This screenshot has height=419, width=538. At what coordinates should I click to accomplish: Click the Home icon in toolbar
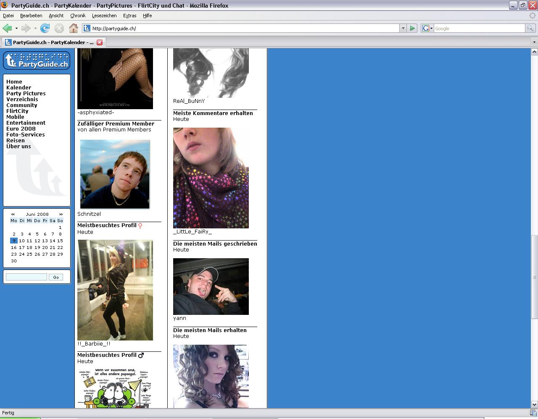click(x=74, y=28)
